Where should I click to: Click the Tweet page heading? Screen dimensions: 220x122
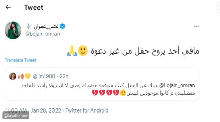[34, 7]
